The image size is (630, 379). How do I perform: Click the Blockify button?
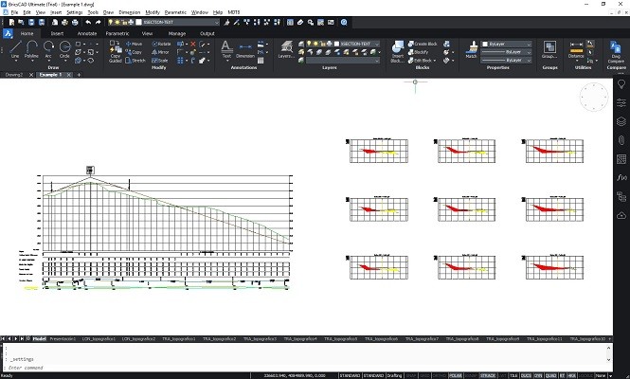[418, 52]
